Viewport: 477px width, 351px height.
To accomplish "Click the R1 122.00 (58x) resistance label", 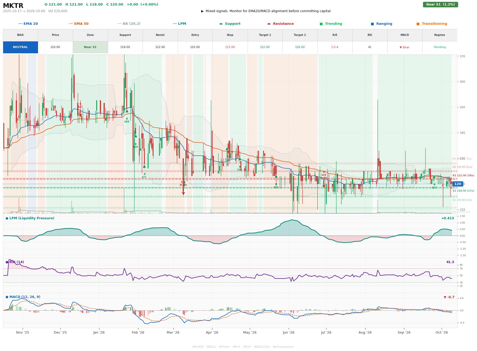I will [x=463, y=175].
